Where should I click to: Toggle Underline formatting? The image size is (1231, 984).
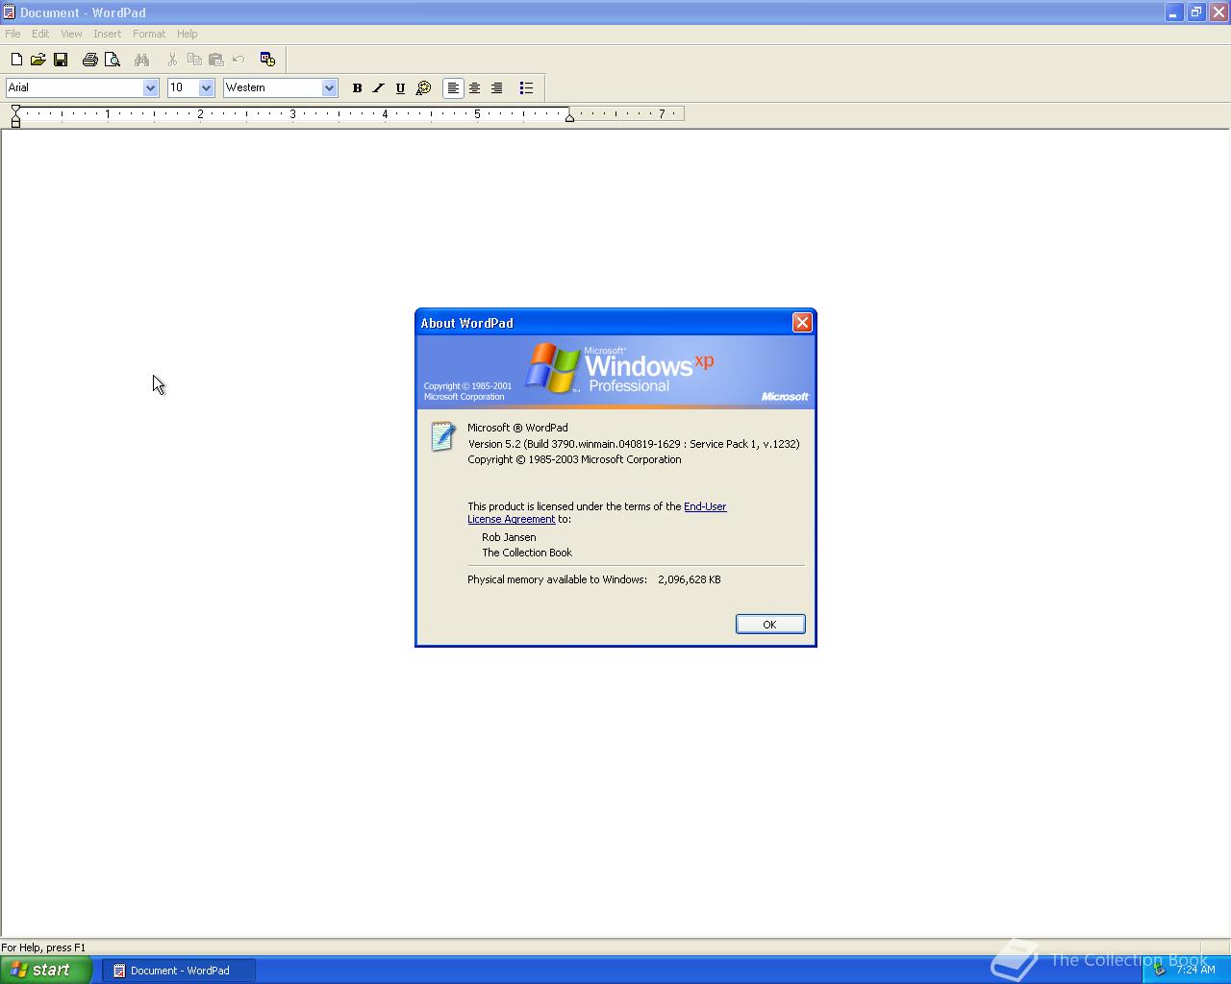tap(401, 88)
